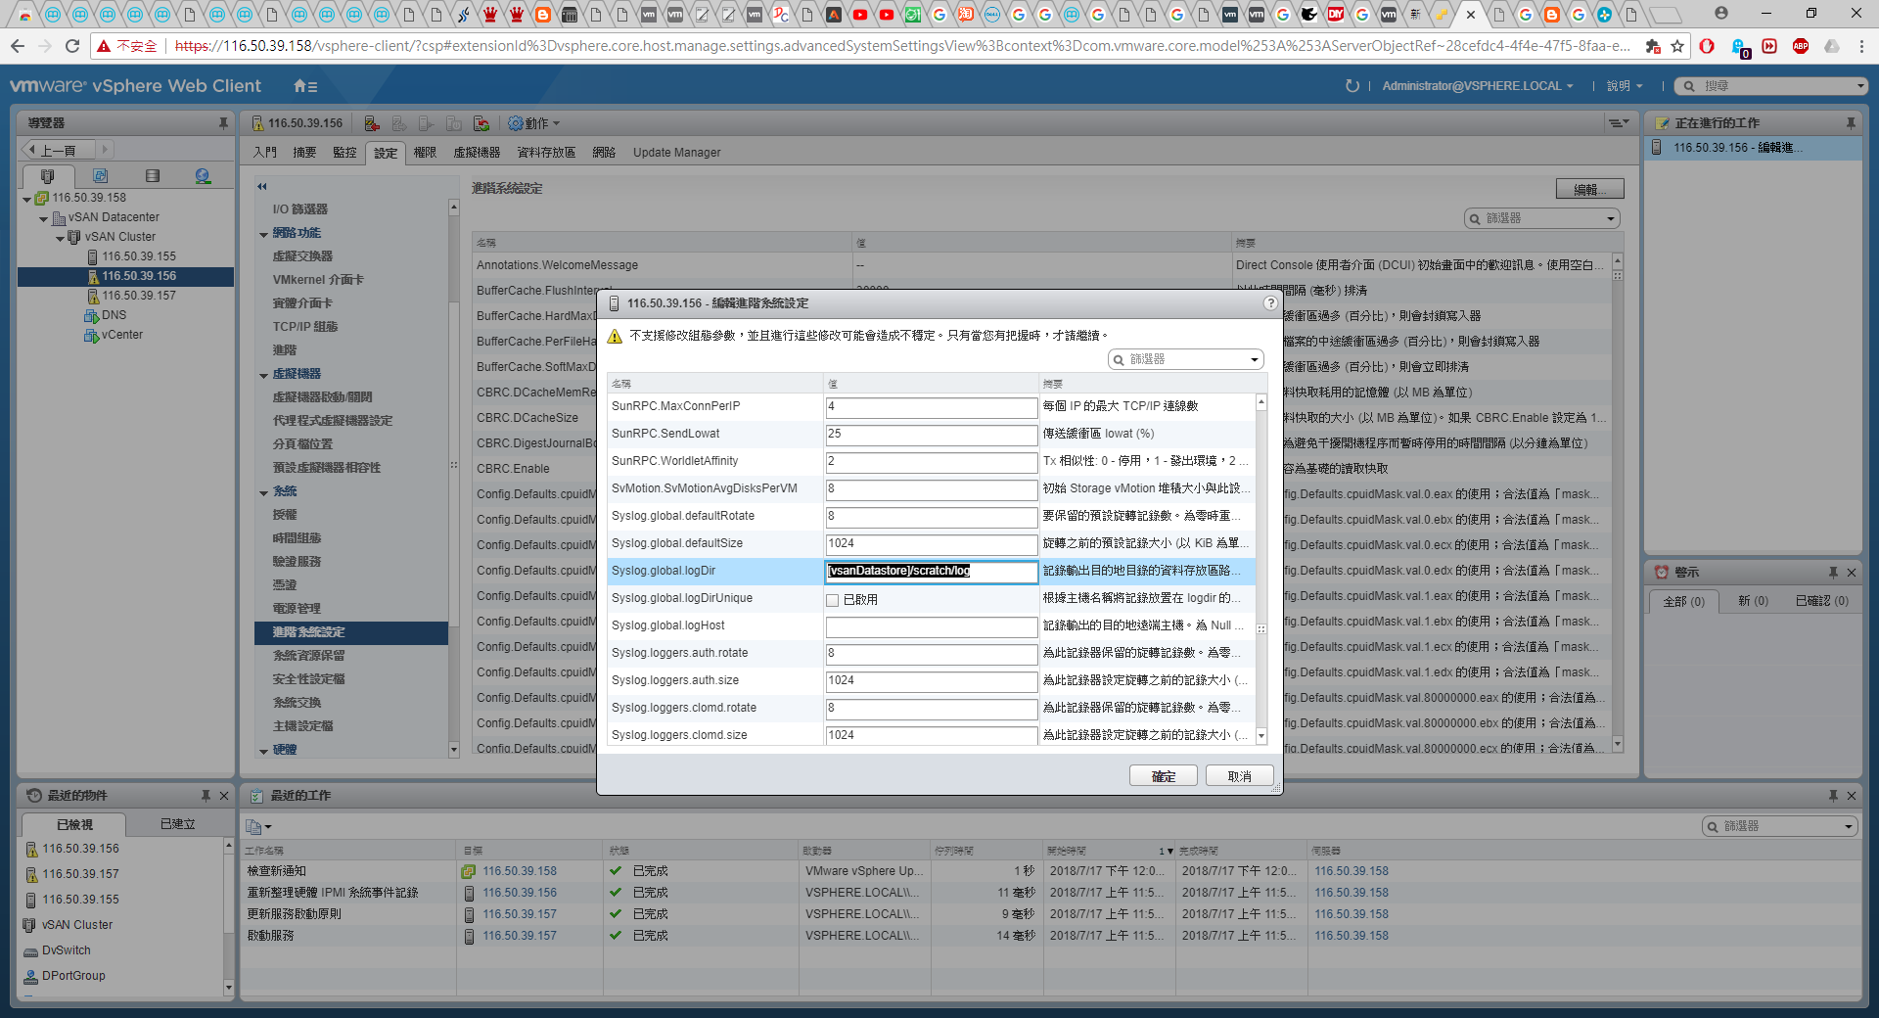1879x1018 pixels.
Task: Pin the 最近的工作 tasks panel
Action: click(1833, 796)
